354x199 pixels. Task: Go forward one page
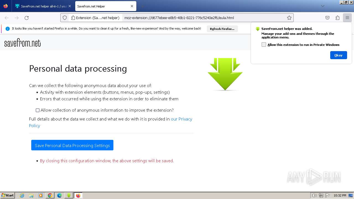pyautogui.click(x=17, y=18)
